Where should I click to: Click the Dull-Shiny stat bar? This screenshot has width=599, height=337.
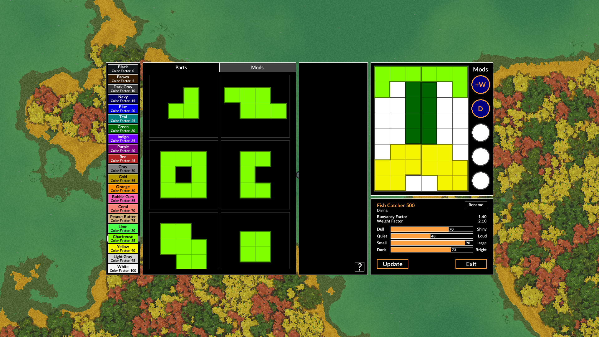pyautogui.click(x=432, y=229)
